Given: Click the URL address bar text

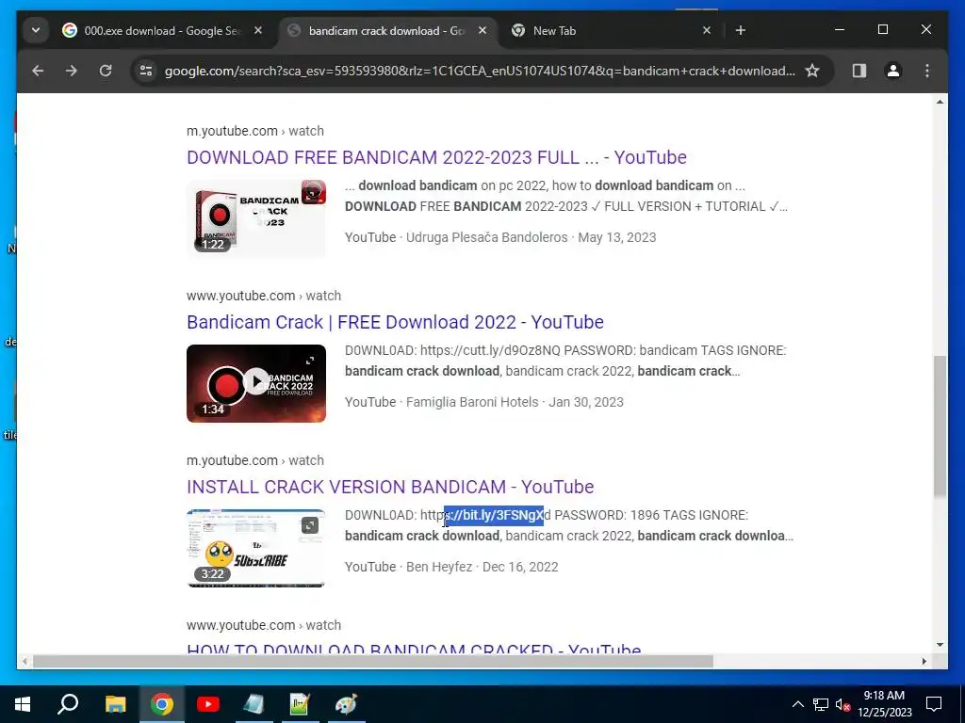Looking at the screenshot, I should coord(480,71).
